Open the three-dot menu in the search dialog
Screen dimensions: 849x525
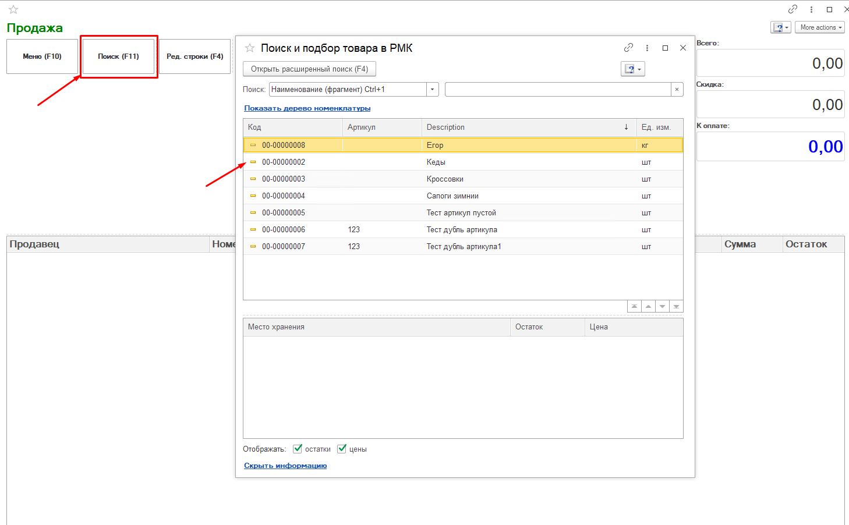click(x=647, y=48)
